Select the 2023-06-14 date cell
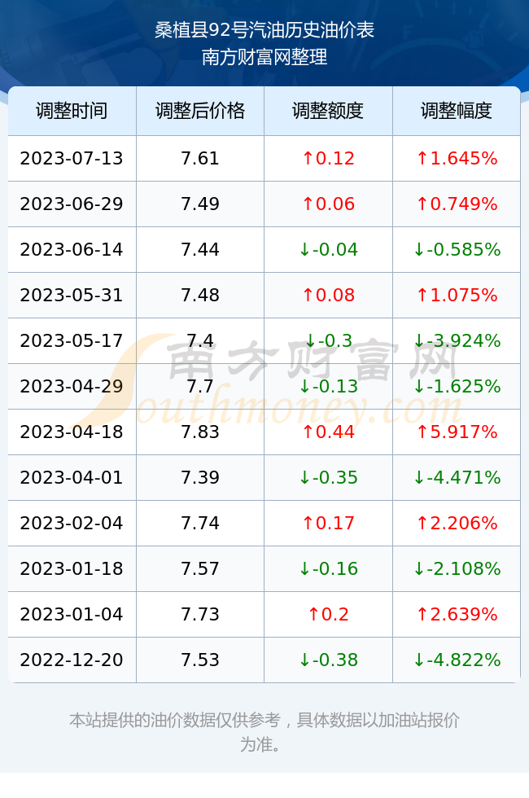The image size is (529, 798). pyautogui.click(x=72, y=249)
